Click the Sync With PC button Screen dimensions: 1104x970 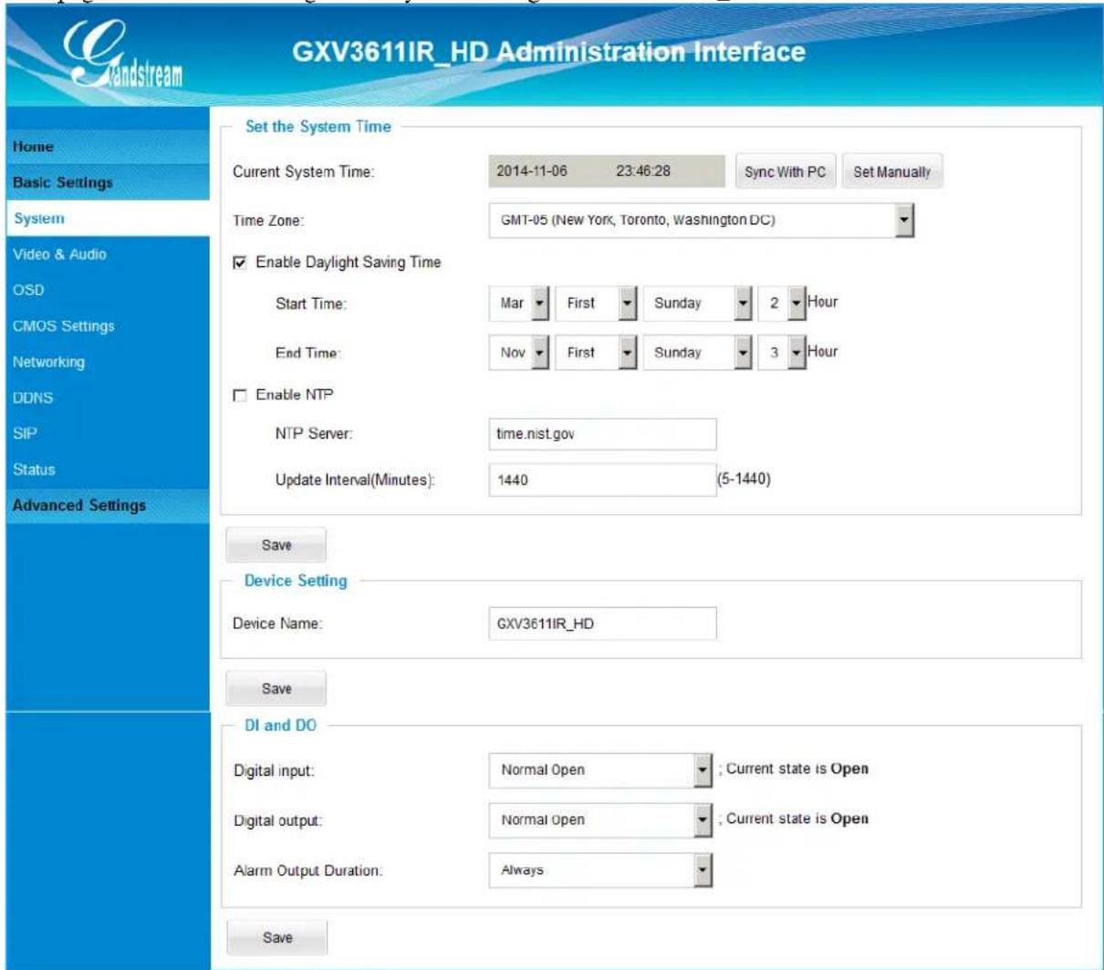click(785, 171)
